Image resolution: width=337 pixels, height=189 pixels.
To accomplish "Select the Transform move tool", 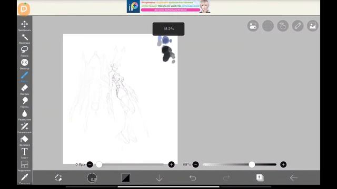I will coord(25,25).
